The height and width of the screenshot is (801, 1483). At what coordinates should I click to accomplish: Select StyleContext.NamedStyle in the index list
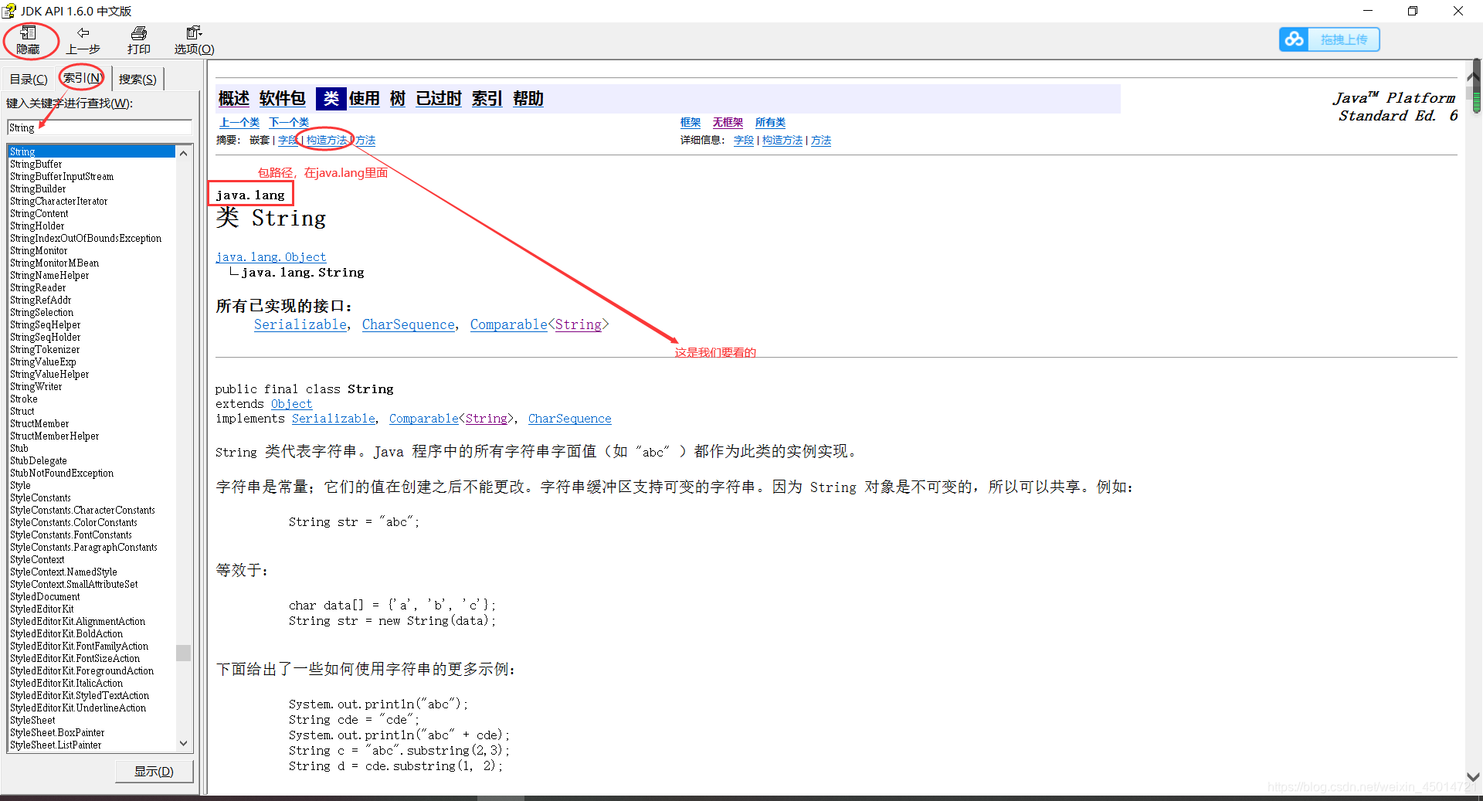click(x=64, y=572)
